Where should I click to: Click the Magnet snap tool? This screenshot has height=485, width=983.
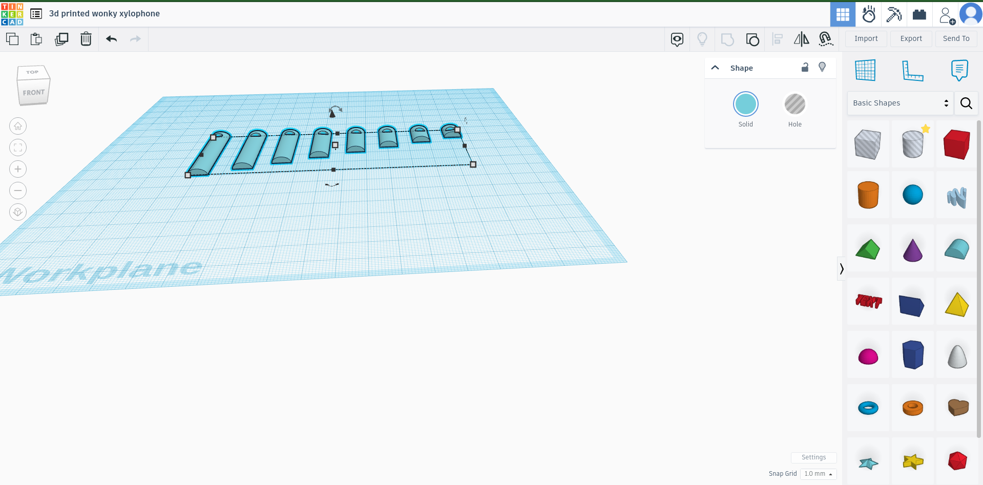click(826, 39)
